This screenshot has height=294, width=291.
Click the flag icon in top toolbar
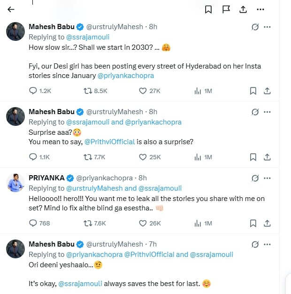click(x=226, y=9)
